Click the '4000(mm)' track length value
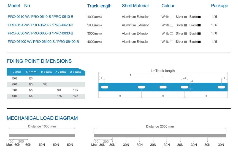Screen dimensions: 238x153 click(x=94, y=42)
